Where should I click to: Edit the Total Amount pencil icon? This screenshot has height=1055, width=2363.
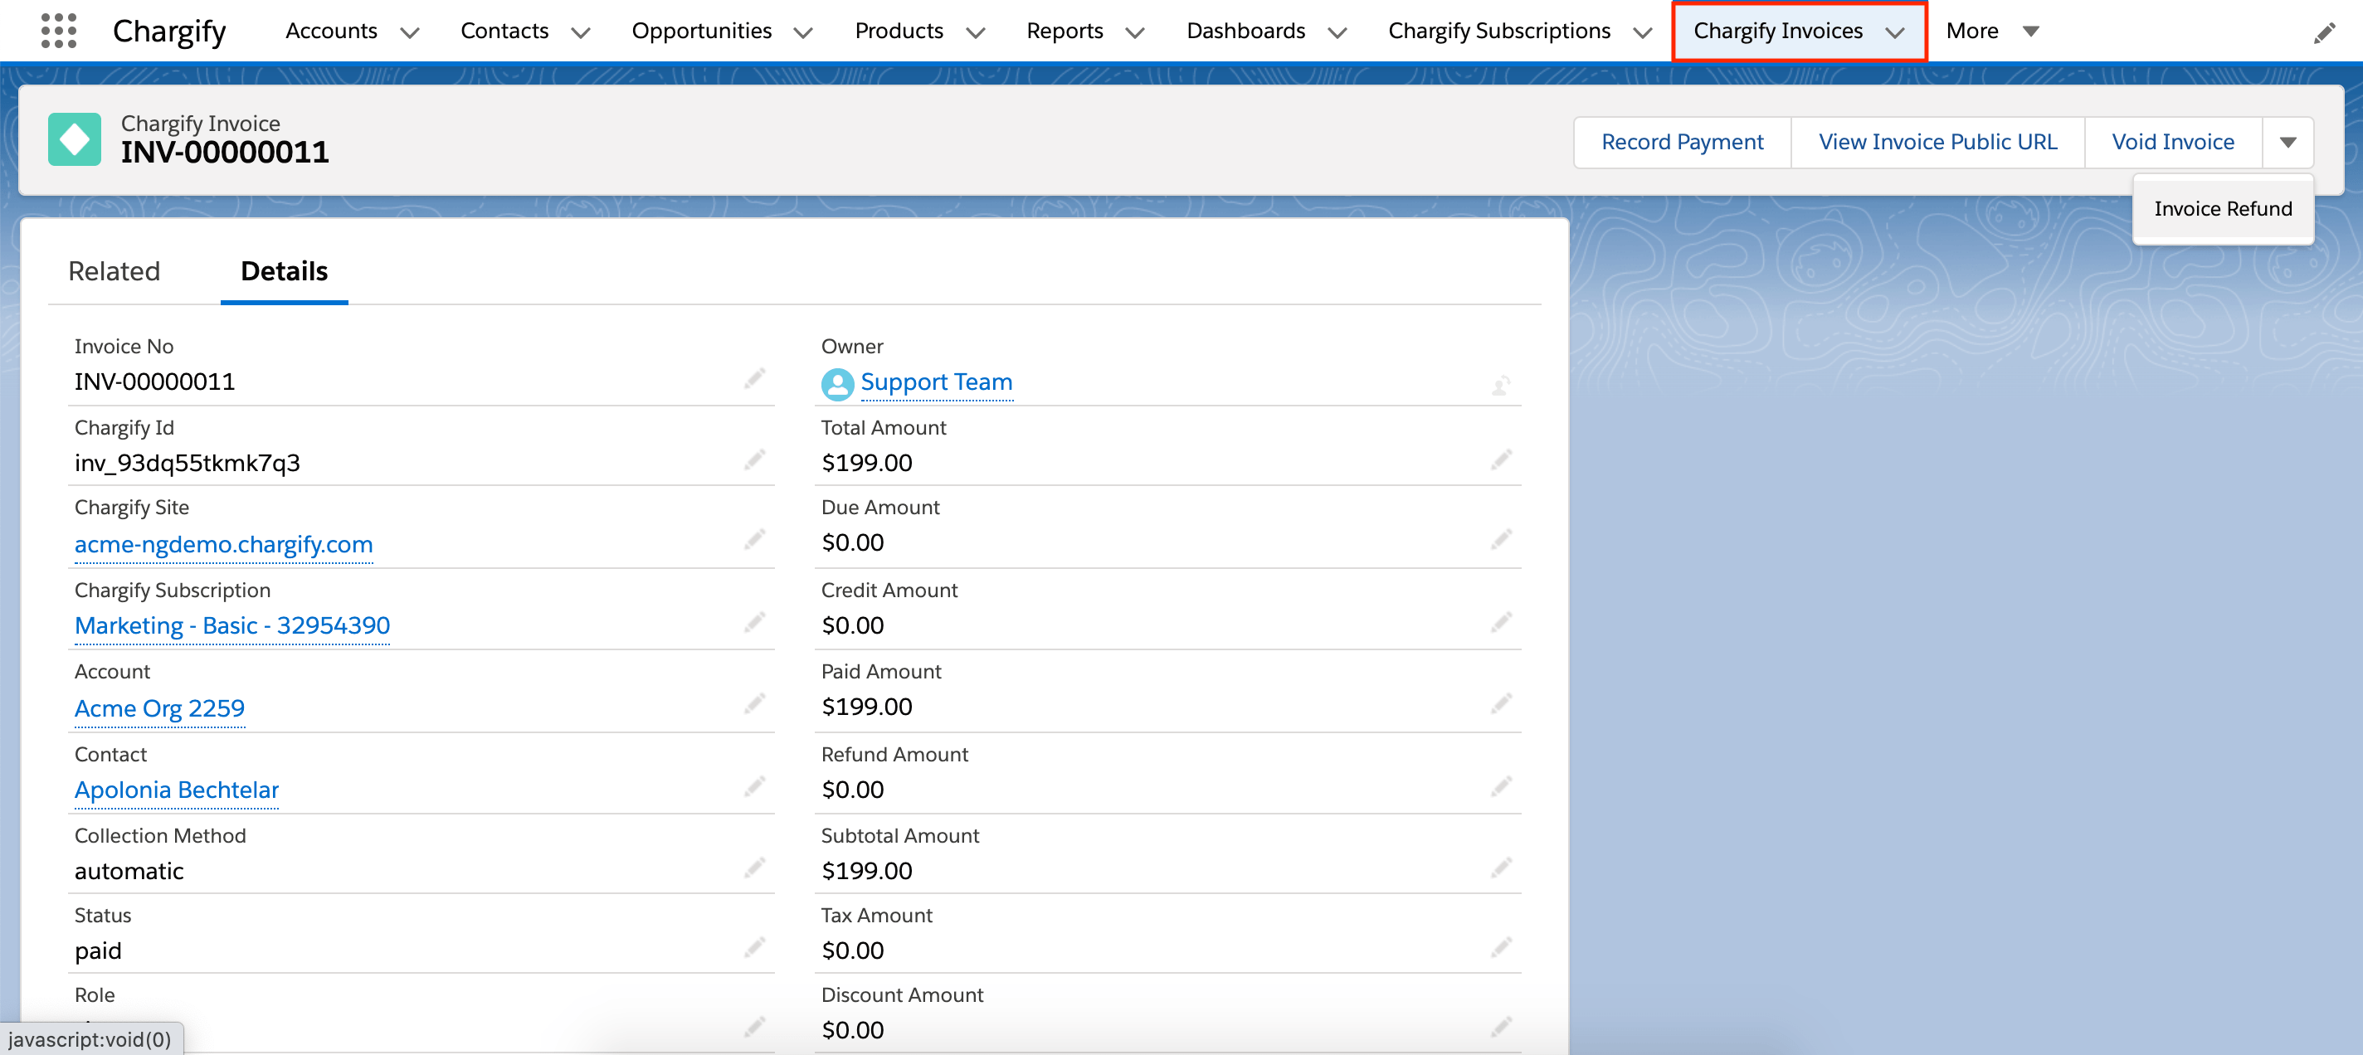click(x=1501, y=459)
